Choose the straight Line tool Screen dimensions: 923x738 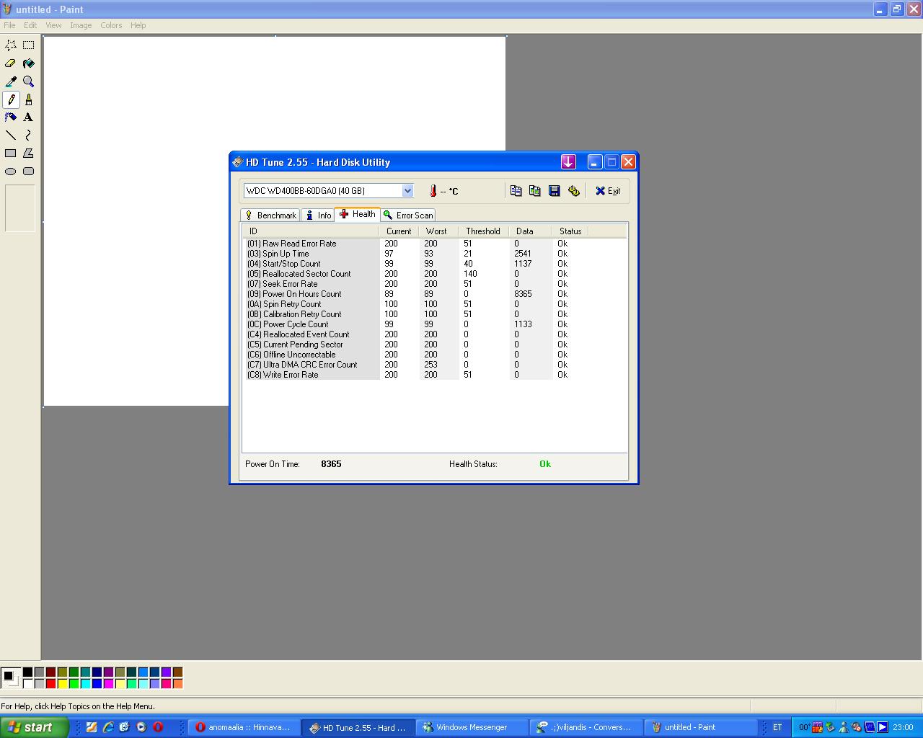click(x=11, y=135)
